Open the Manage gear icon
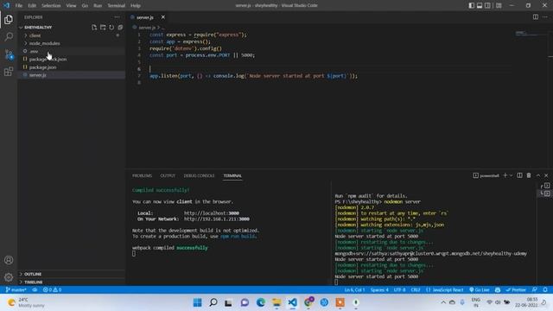Viewport: 553px width, 311px height. tap(9, 277)
